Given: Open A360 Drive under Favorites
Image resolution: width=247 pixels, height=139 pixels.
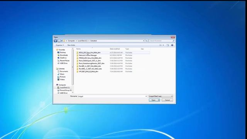Looking at the screenshot, I should 64,63.
